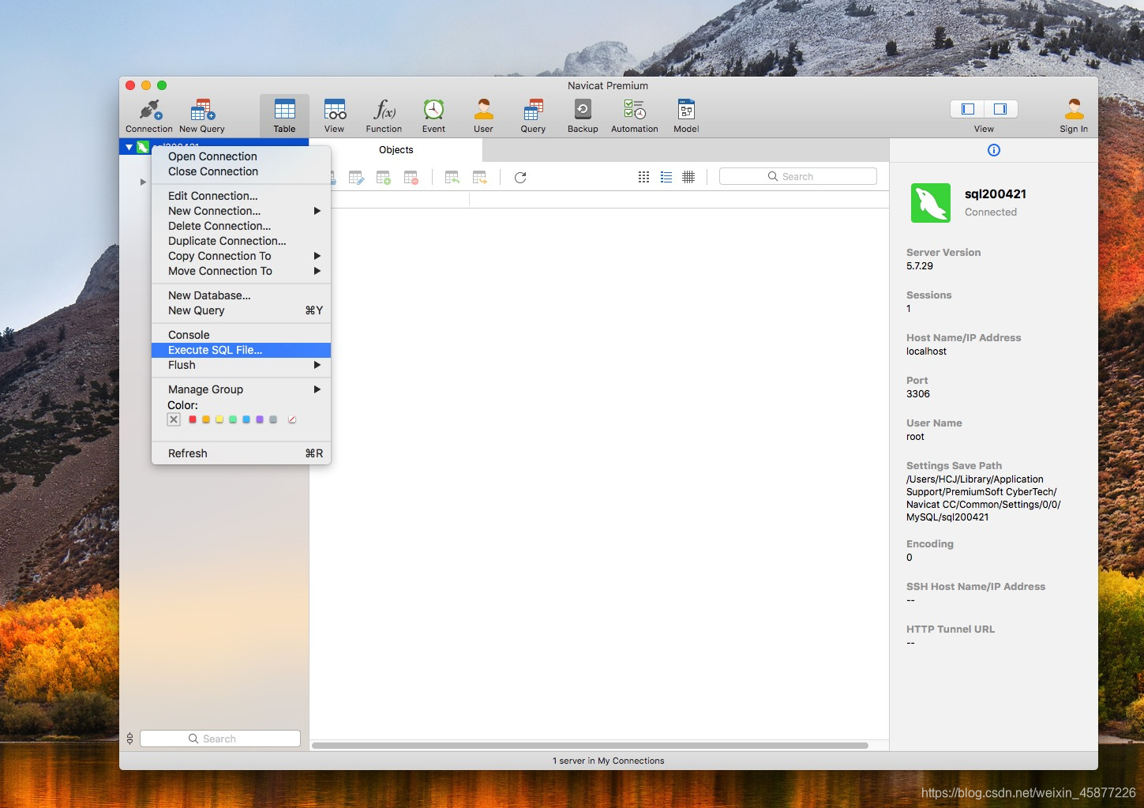Viewport: 1144px width, 808px height.
Task: Open the custom color slash swatch
Action: [292, 419]
